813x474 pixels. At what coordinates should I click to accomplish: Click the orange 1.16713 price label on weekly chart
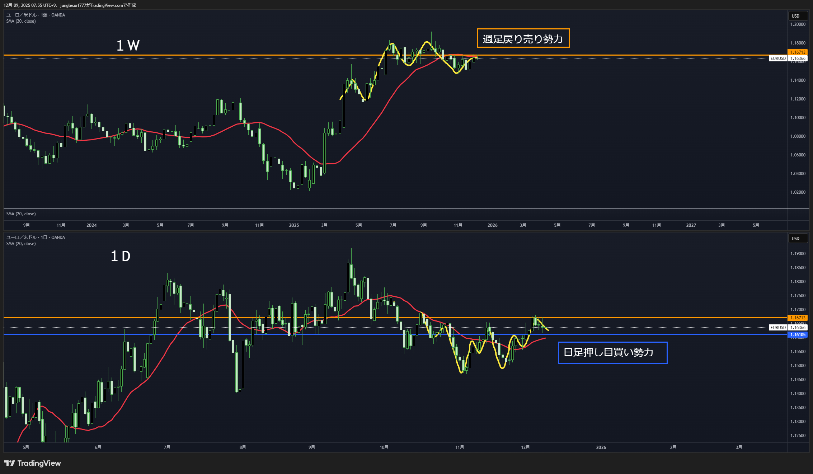point(798,52)
